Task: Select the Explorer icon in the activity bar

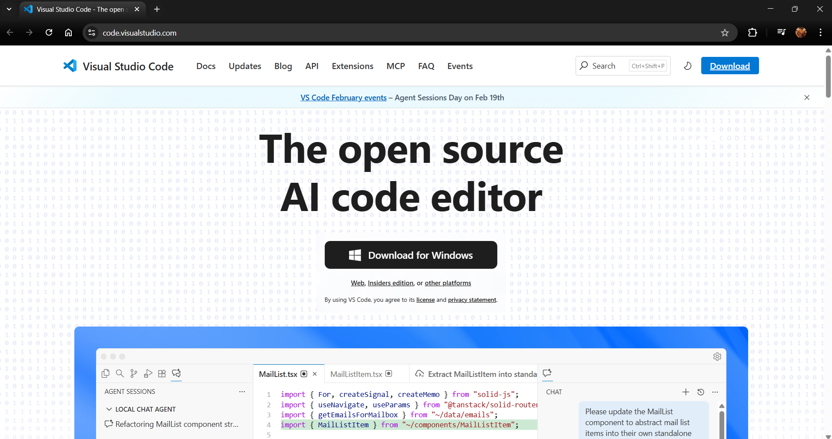Action: [x=106, y=373]
